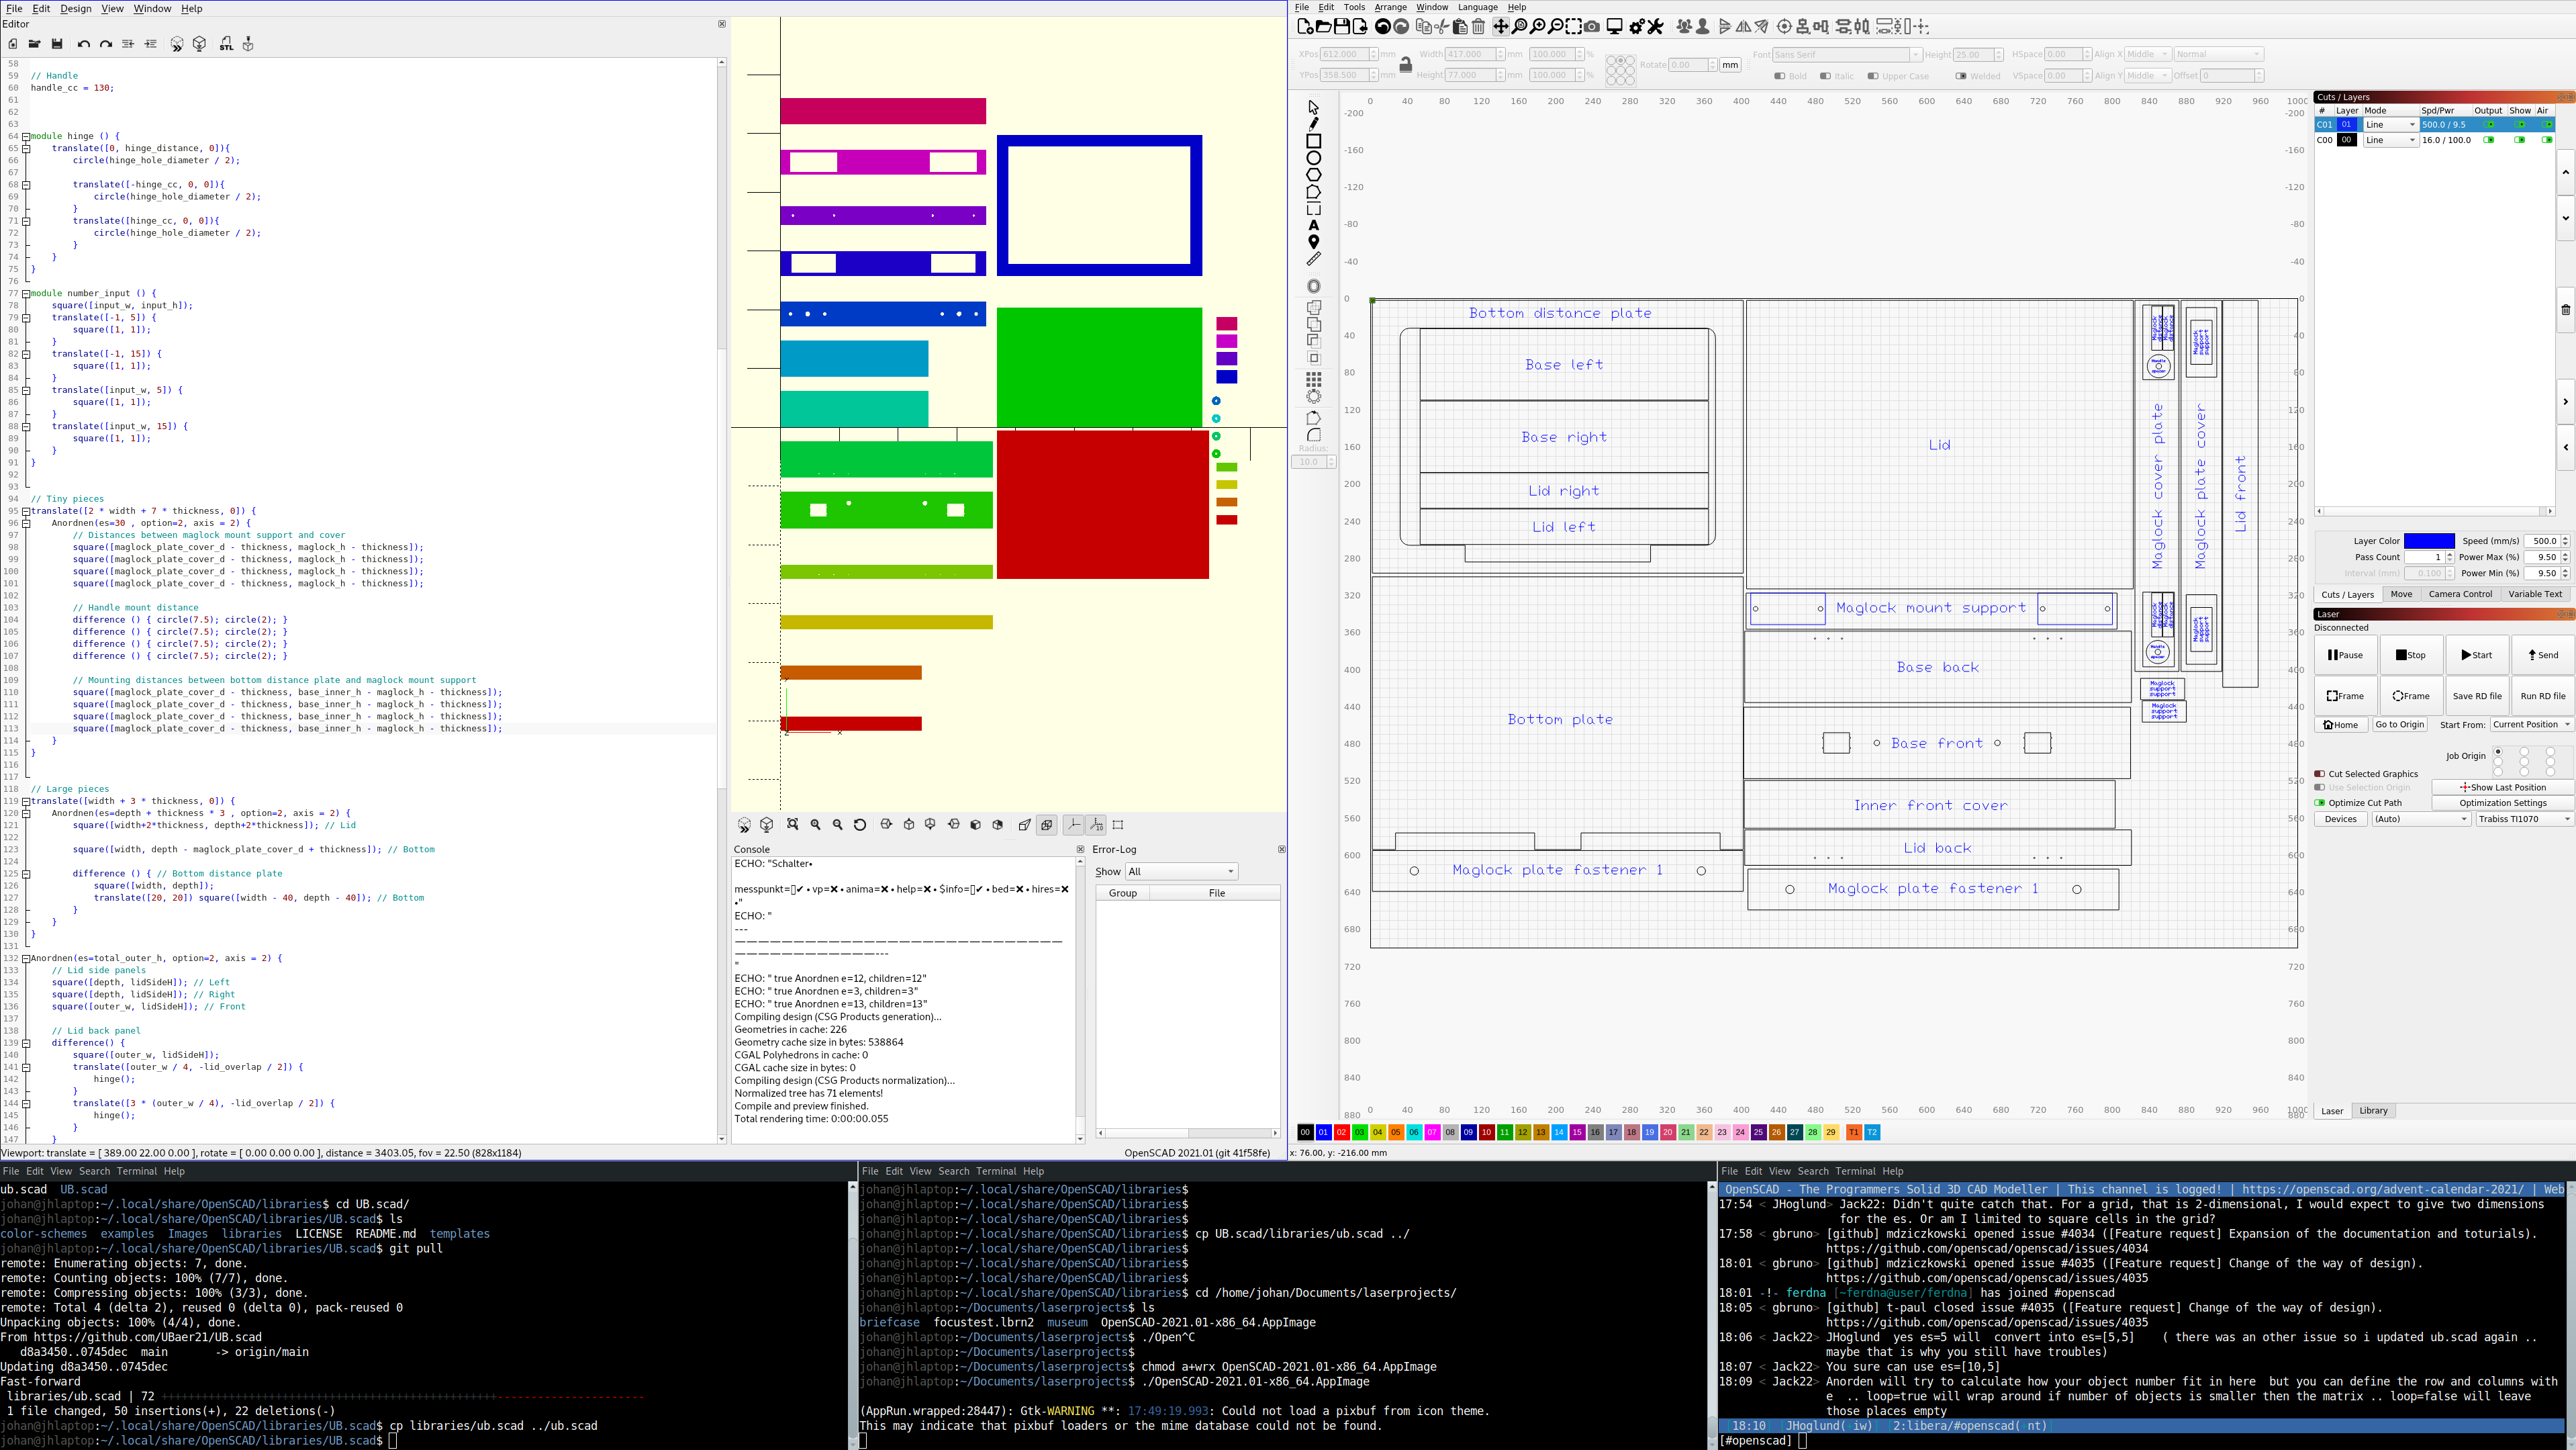Click the Undo arrow in OpenSCAD editor toolbar
Screen dimensions: 2576x1450
(x=83, y=44)
